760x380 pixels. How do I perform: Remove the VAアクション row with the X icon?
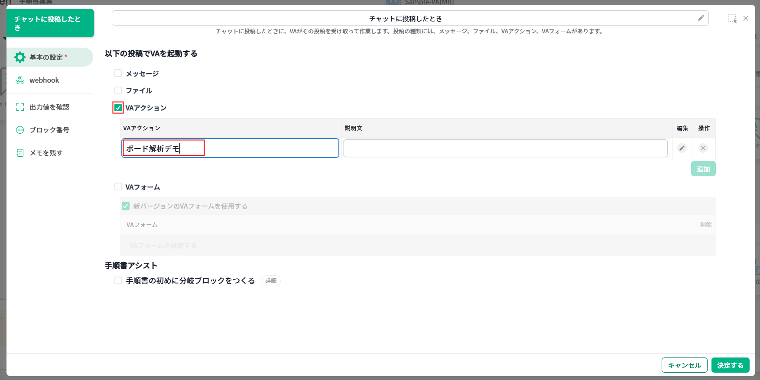click(x=703, y=148)
